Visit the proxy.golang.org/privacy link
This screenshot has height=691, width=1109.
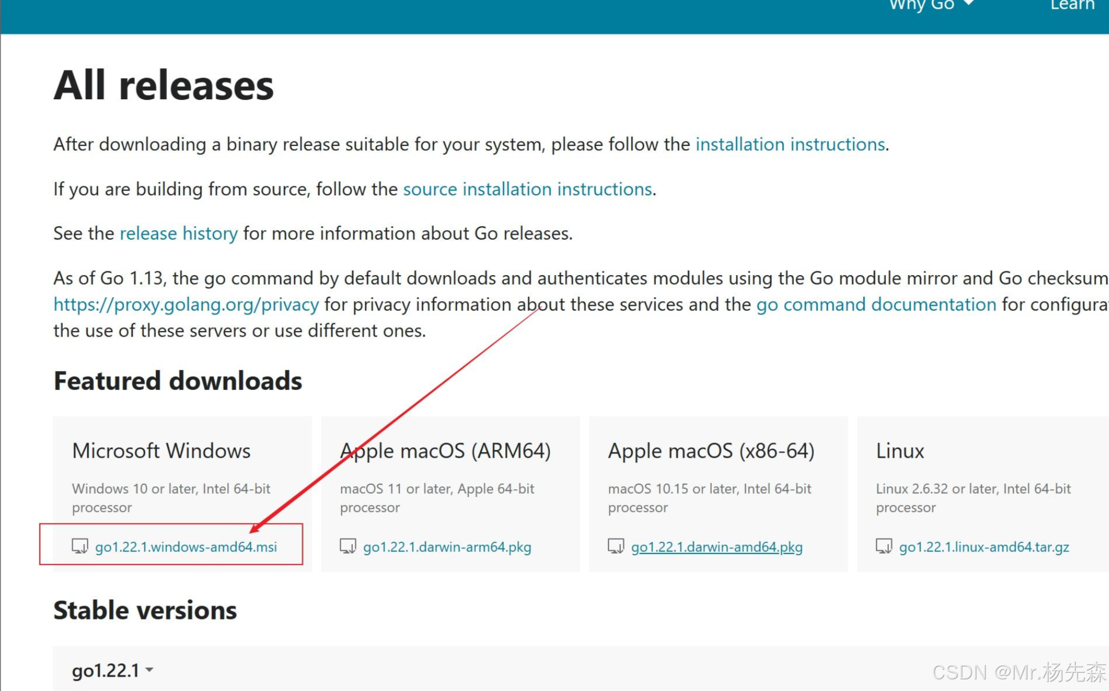[x=186, y=304]
